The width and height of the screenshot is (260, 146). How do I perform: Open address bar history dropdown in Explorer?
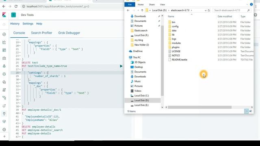click(x=206, y=10)
